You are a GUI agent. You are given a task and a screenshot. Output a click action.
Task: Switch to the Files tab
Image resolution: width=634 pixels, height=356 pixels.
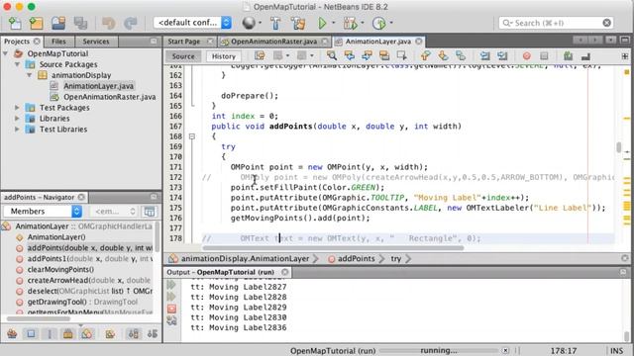(x=58, y=42)
